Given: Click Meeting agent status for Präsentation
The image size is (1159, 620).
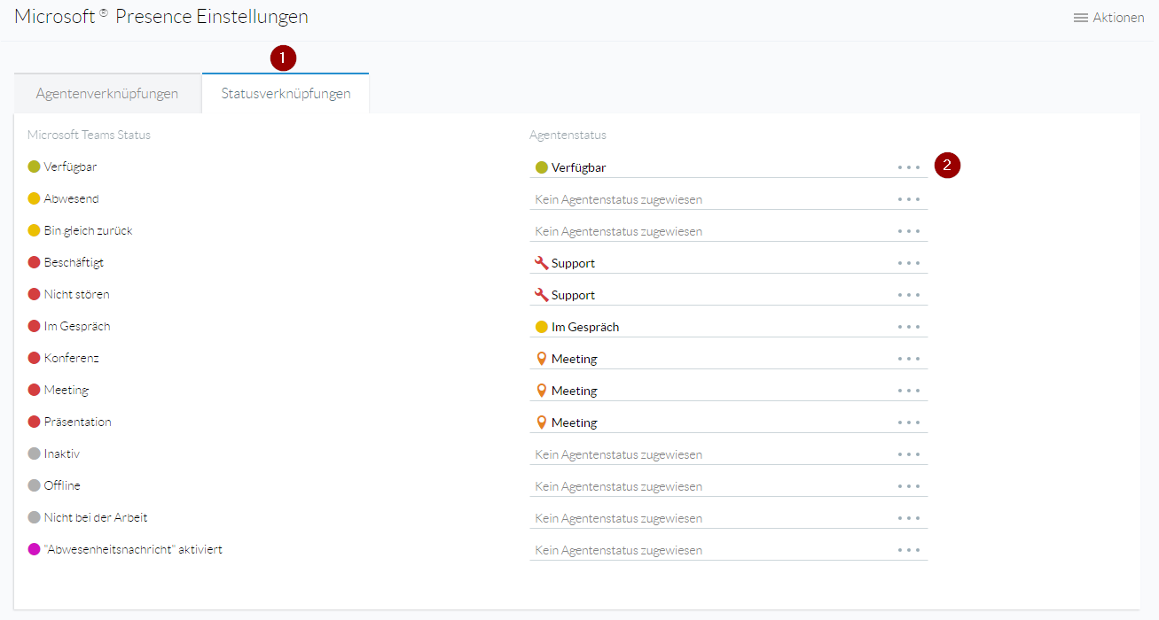Looking at the screenshot, I should 729,422.
